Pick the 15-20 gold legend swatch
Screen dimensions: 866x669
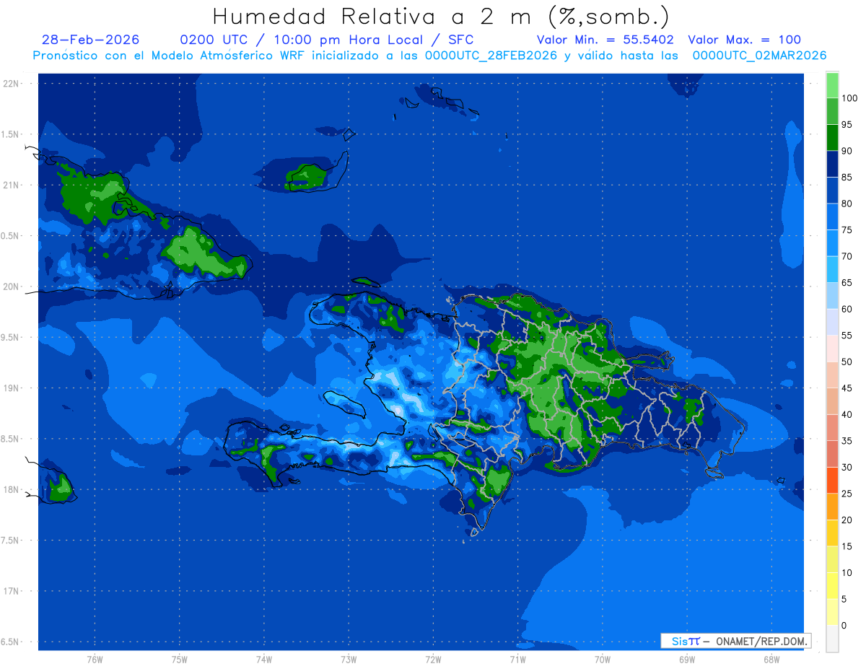(x=832, y=533)
